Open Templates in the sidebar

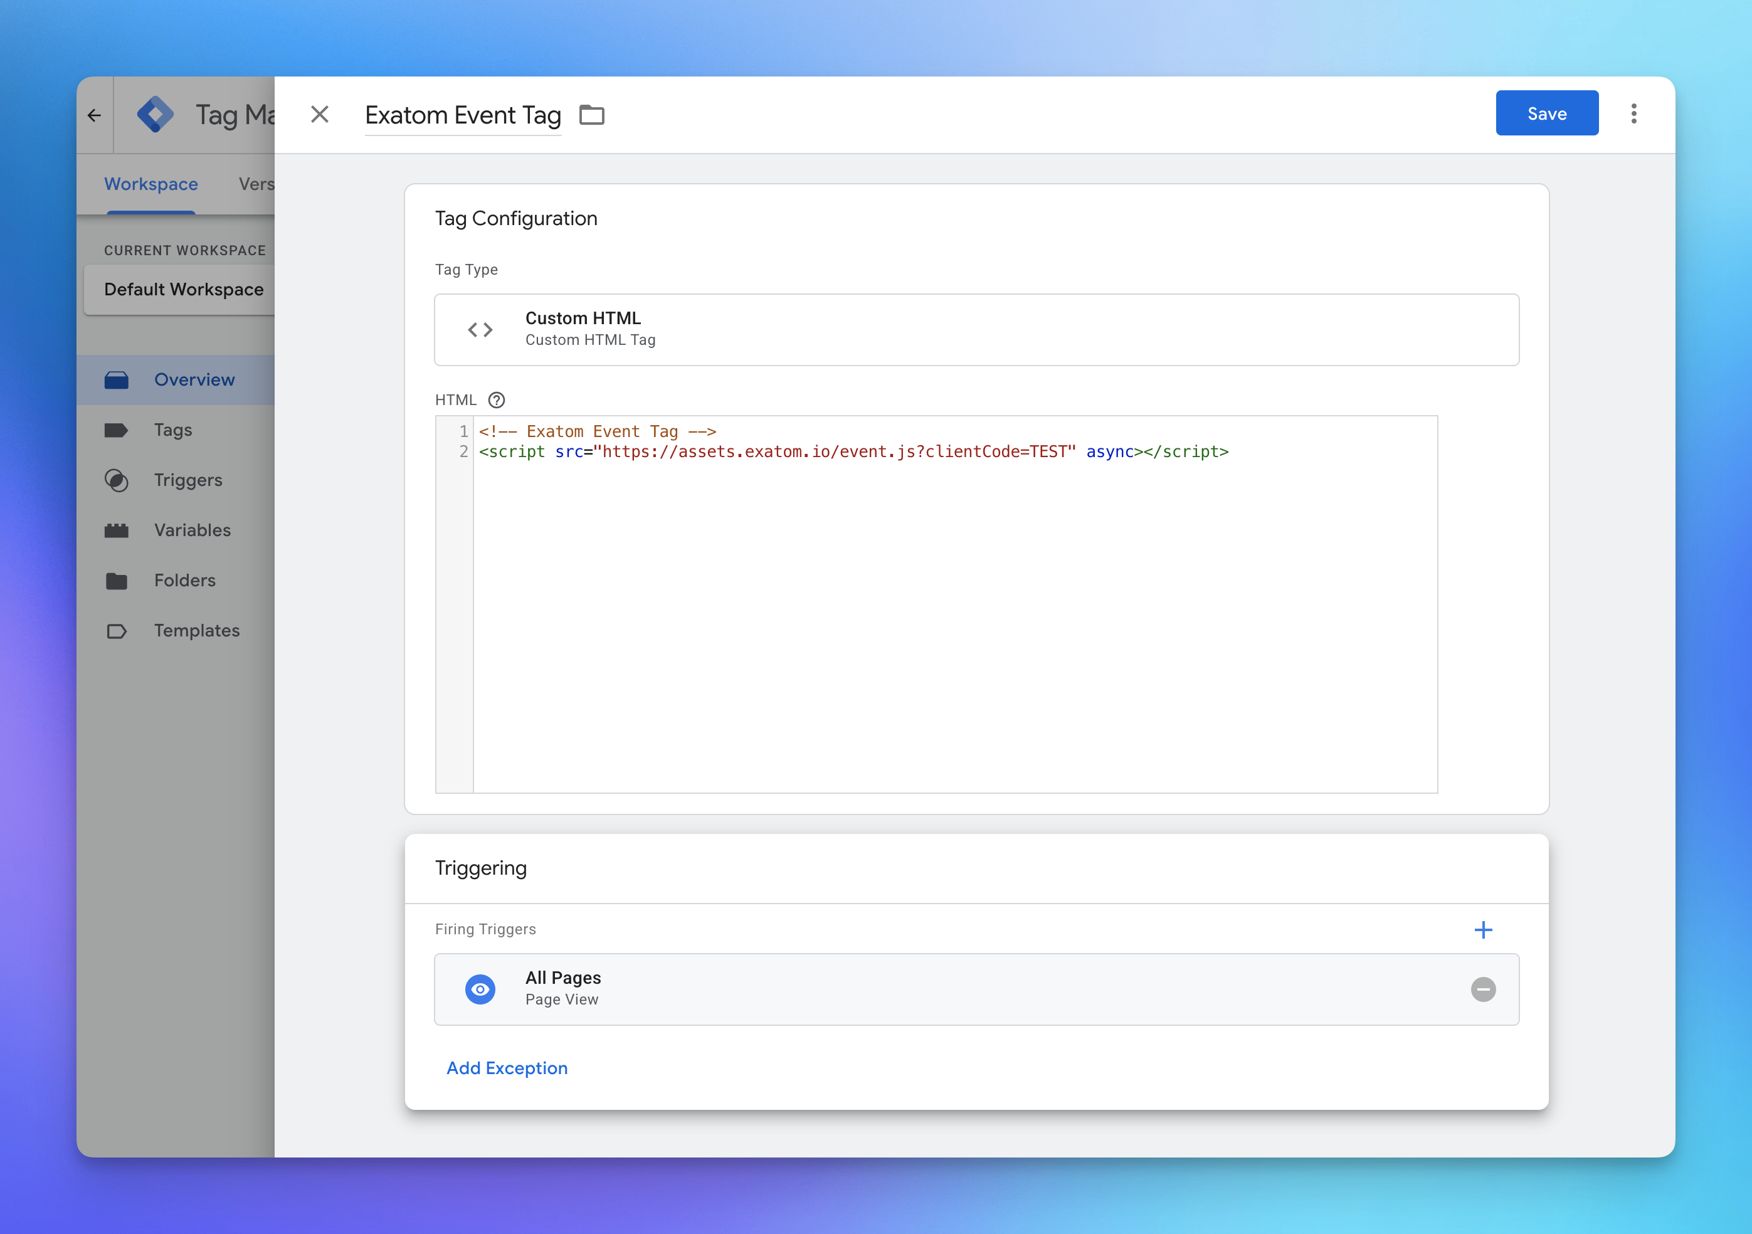(x=176, y=630)
